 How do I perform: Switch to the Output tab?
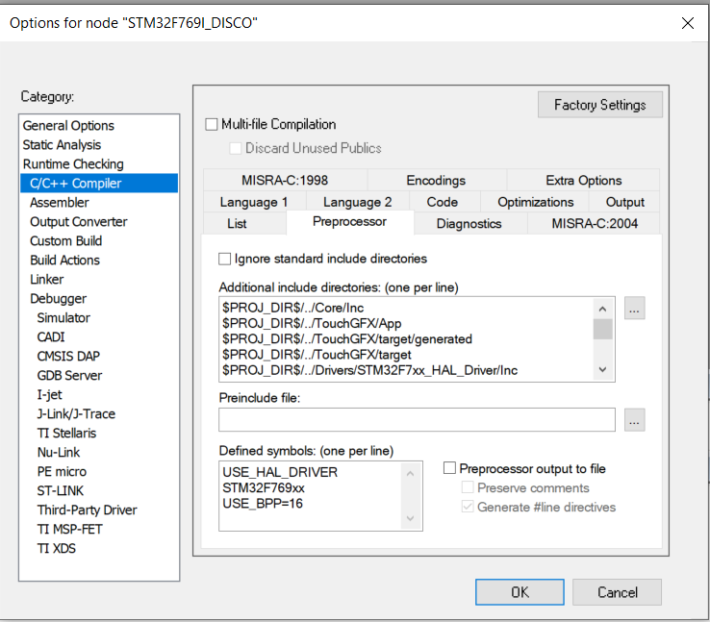(625, 202)
